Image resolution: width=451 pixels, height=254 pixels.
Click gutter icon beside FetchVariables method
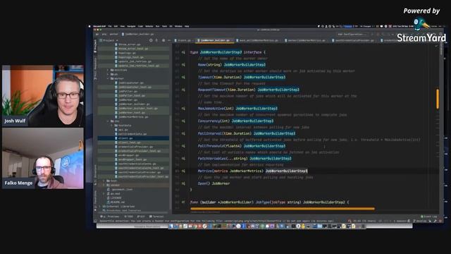tap(183, 159)
